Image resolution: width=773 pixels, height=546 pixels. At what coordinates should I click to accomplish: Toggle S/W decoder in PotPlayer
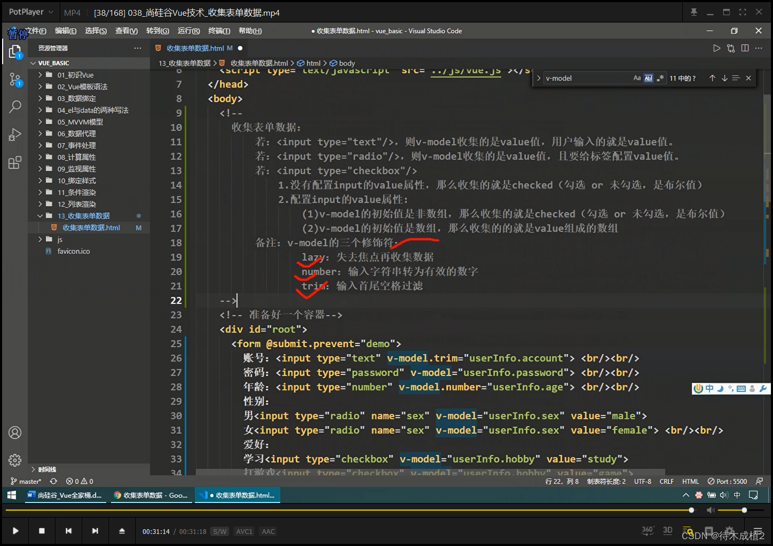tap(220, 531)
